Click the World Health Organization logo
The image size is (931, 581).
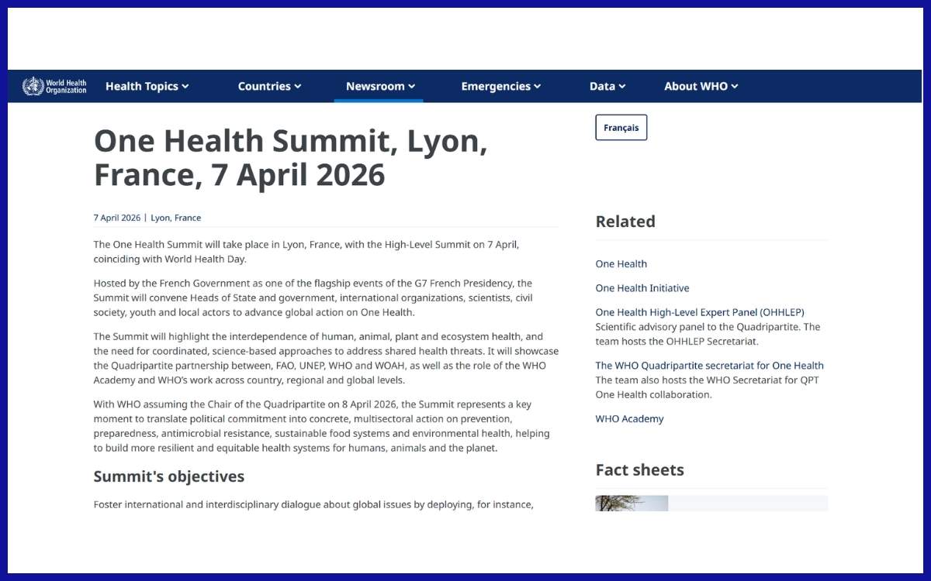click(x=54, y=86)
